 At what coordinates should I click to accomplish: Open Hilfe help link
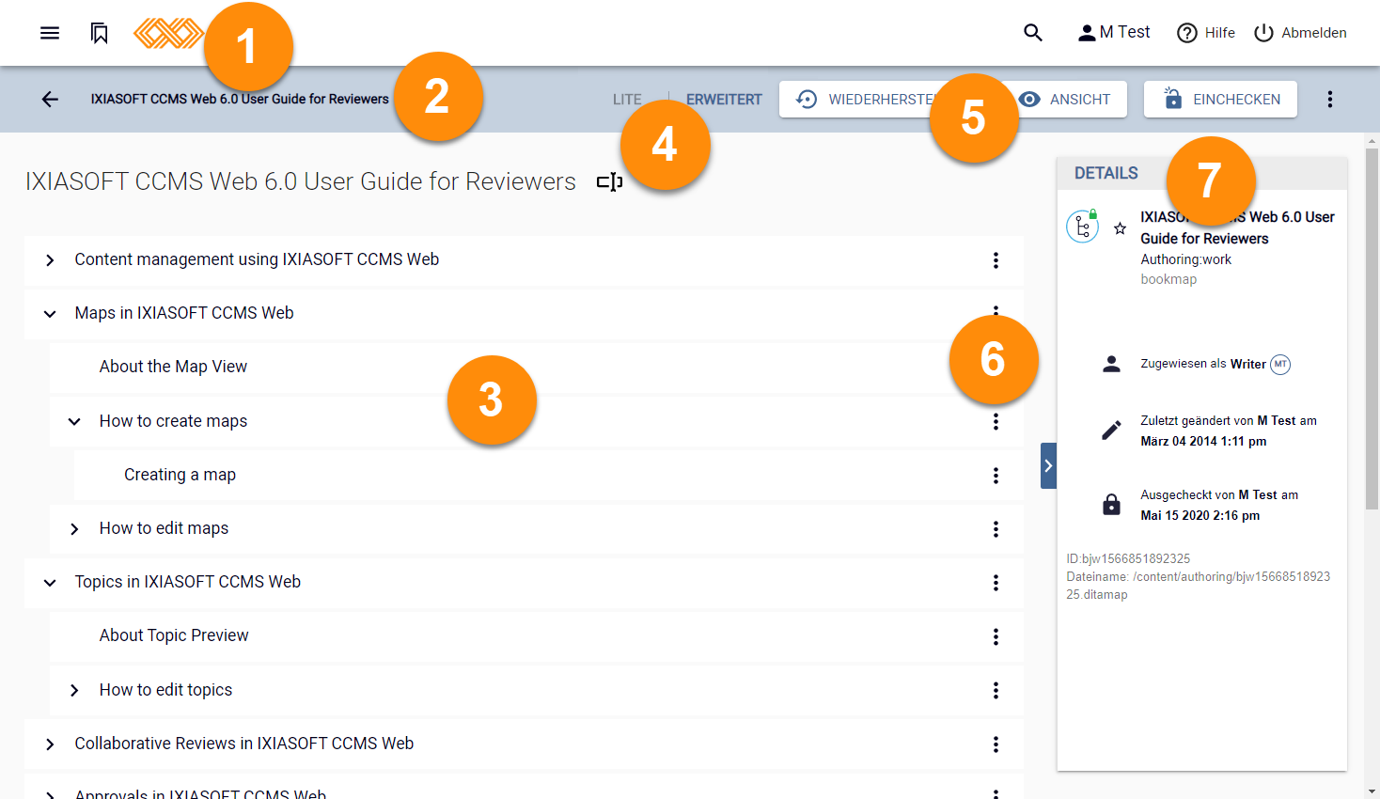(x=1206, y=33)
